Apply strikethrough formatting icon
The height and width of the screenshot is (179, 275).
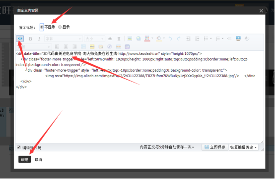pyautogui.click(x=110, y=39)
